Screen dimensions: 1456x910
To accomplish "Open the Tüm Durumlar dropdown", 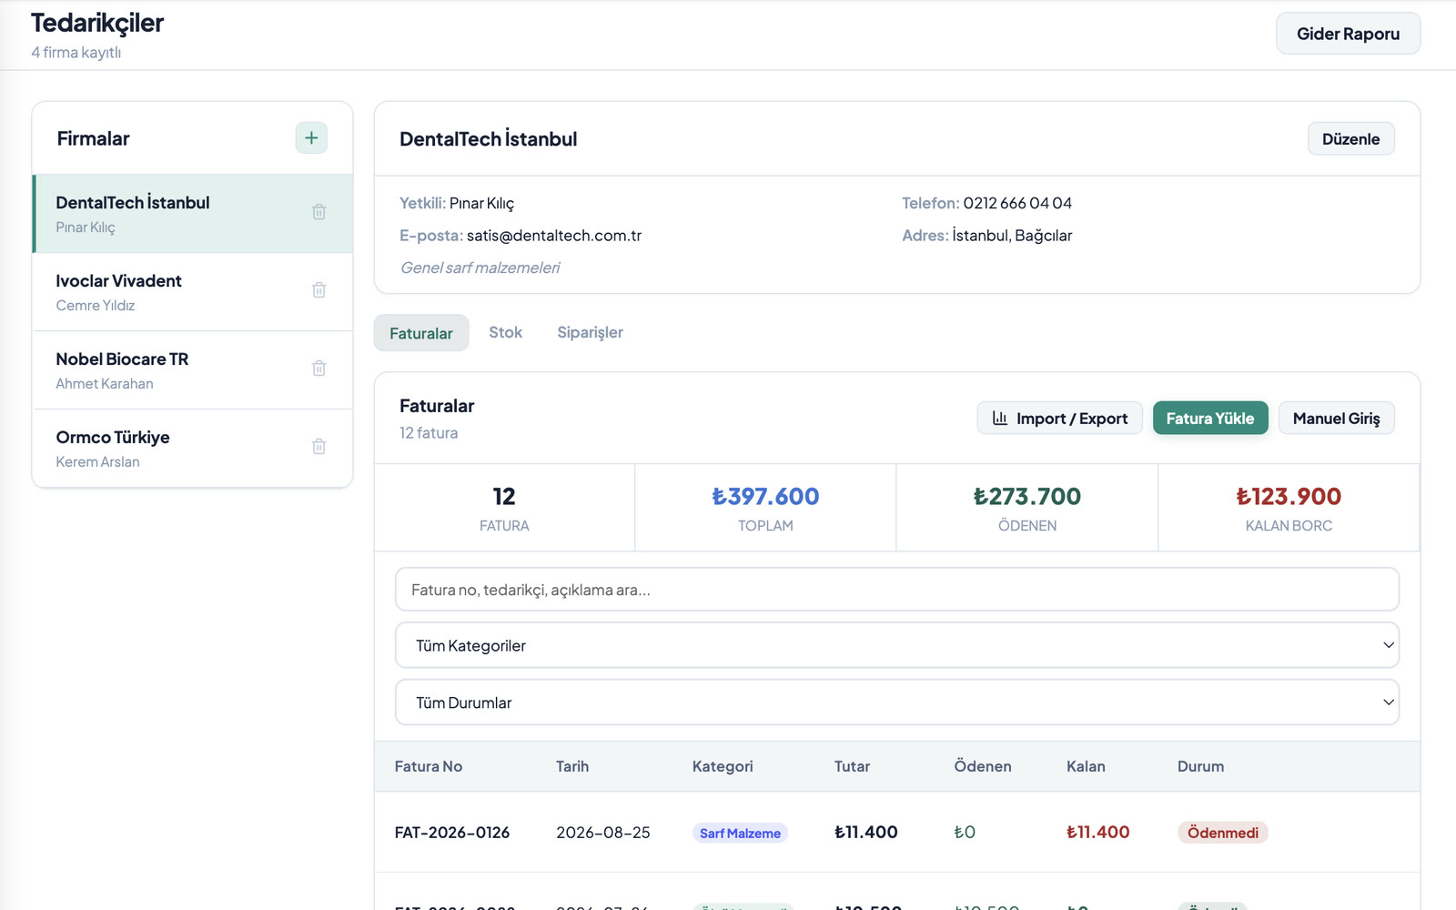I will point(897,703).
